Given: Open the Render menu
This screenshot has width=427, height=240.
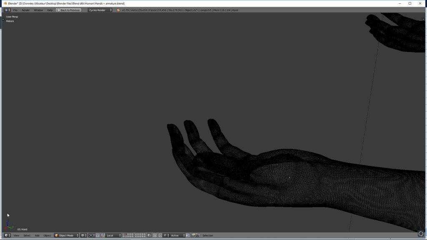Looking at the screenshot, I should tap(25, 10).
